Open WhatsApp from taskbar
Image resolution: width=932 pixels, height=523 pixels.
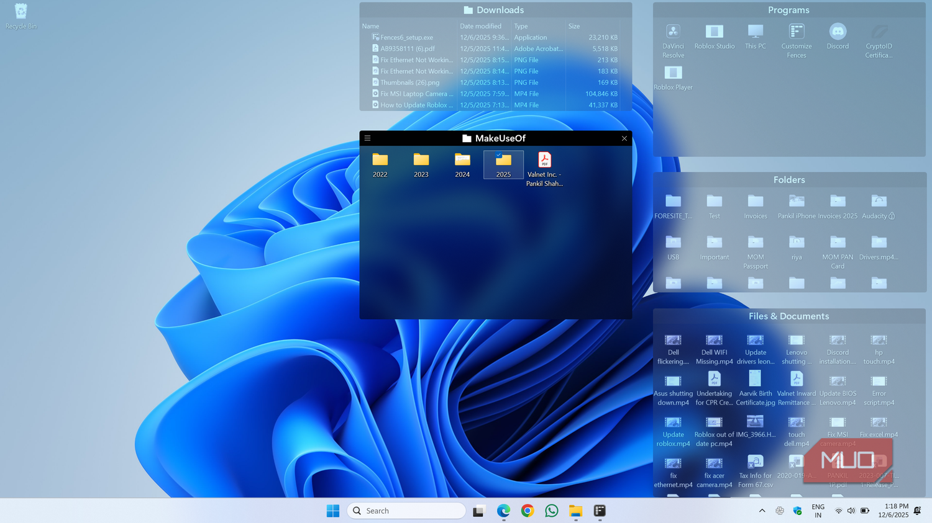click(x=552, y=511)
